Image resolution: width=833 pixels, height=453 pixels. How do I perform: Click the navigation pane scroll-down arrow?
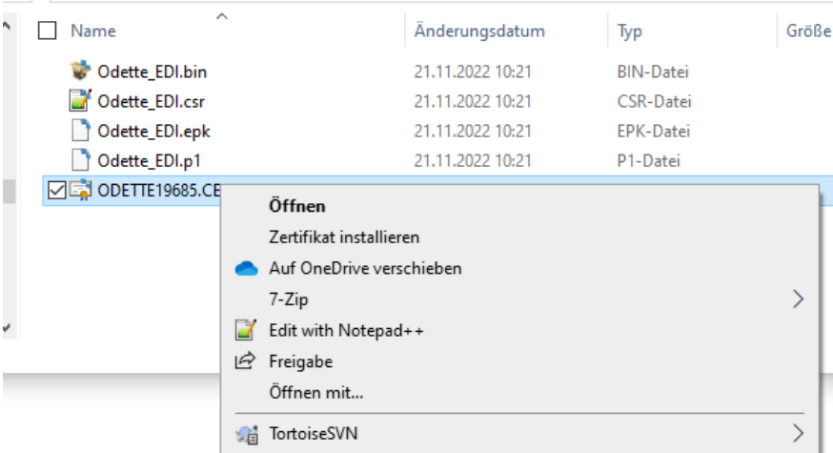coord(7,328)
